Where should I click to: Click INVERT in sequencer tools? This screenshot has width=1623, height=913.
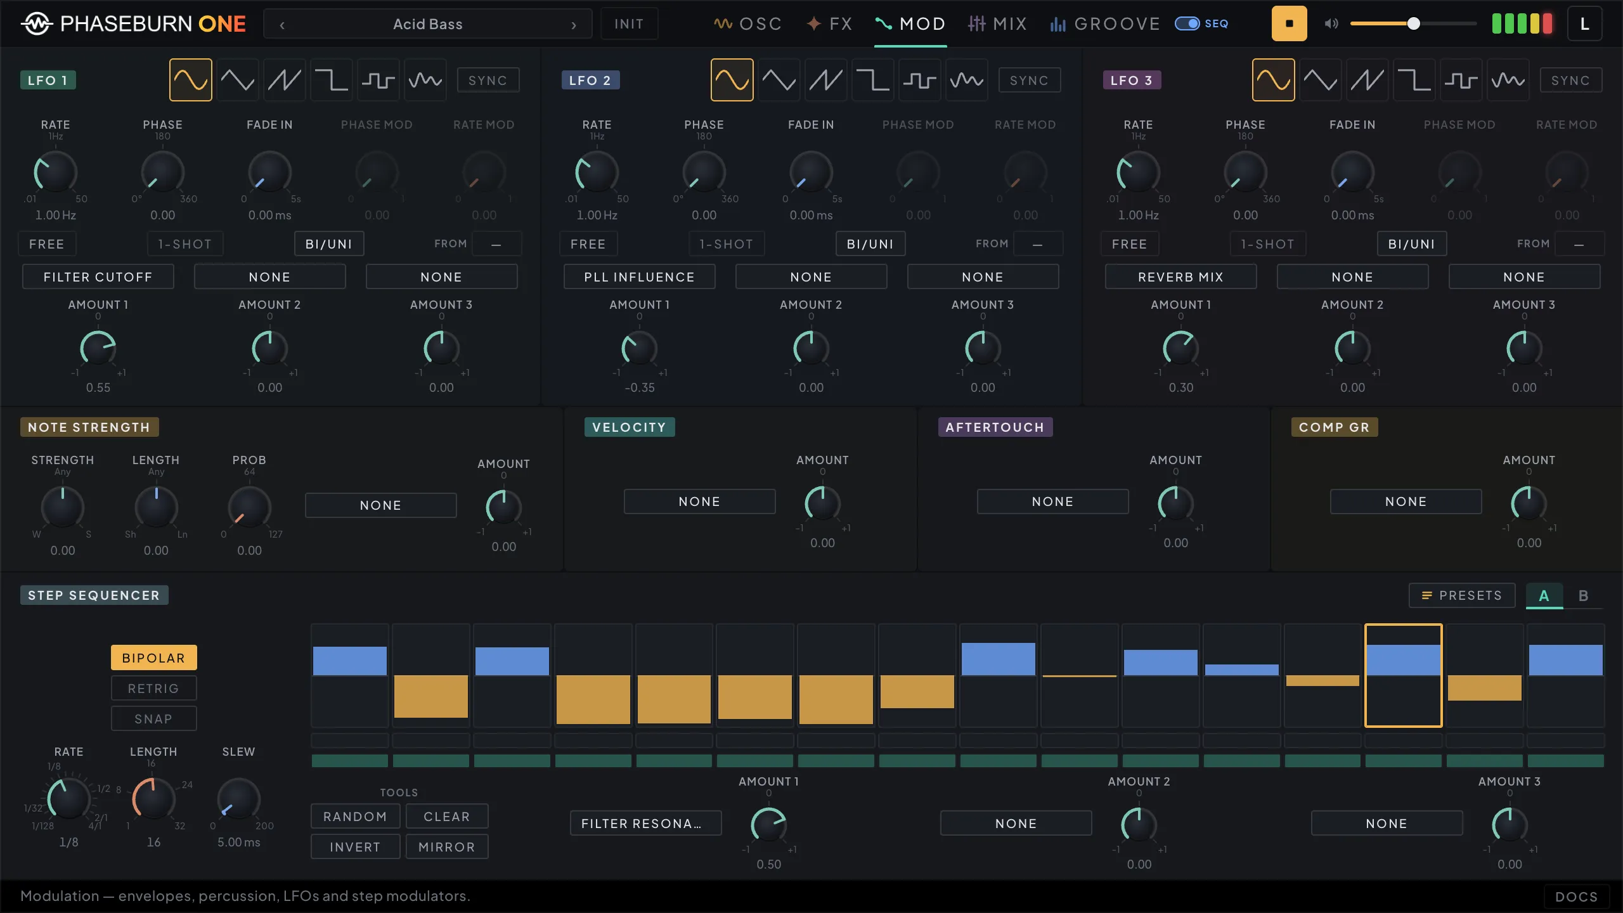(356, 846)
